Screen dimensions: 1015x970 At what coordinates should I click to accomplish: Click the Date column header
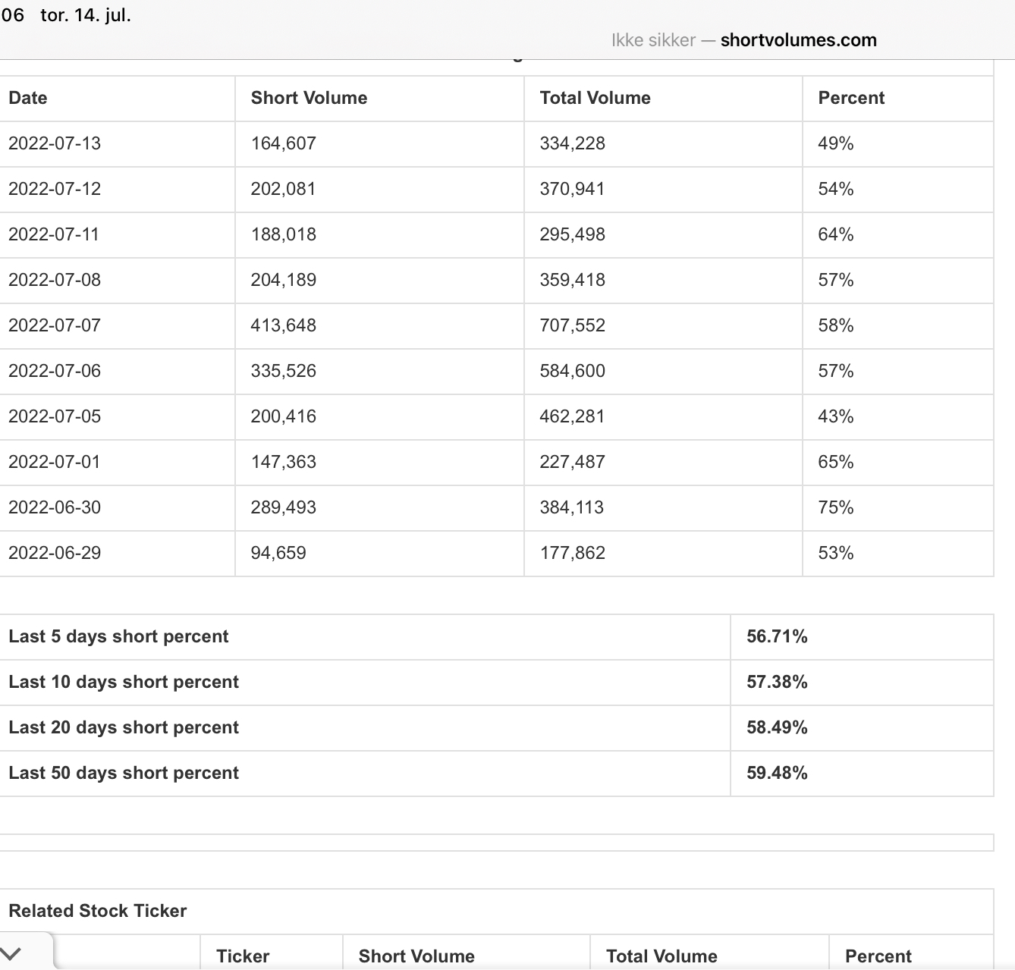[28, 98]
